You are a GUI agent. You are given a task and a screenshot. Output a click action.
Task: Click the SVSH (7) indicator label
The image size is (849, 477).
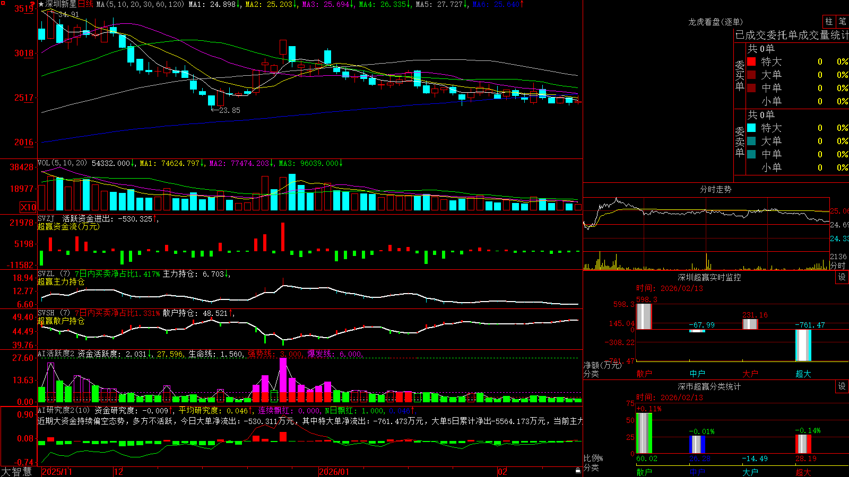(54, 313)
